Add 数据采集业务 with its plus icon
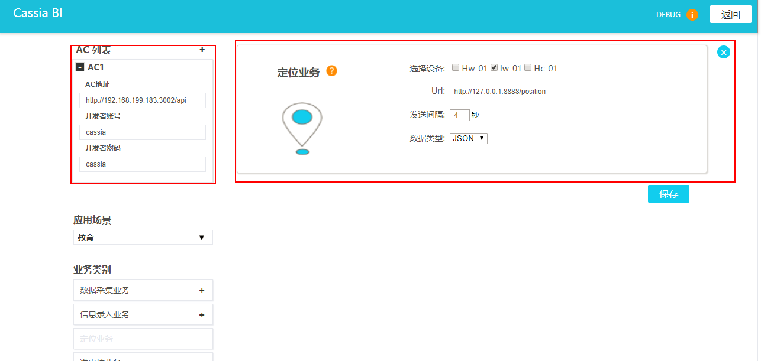Viewport: 761px width, 361px height. tap(202, 291)
